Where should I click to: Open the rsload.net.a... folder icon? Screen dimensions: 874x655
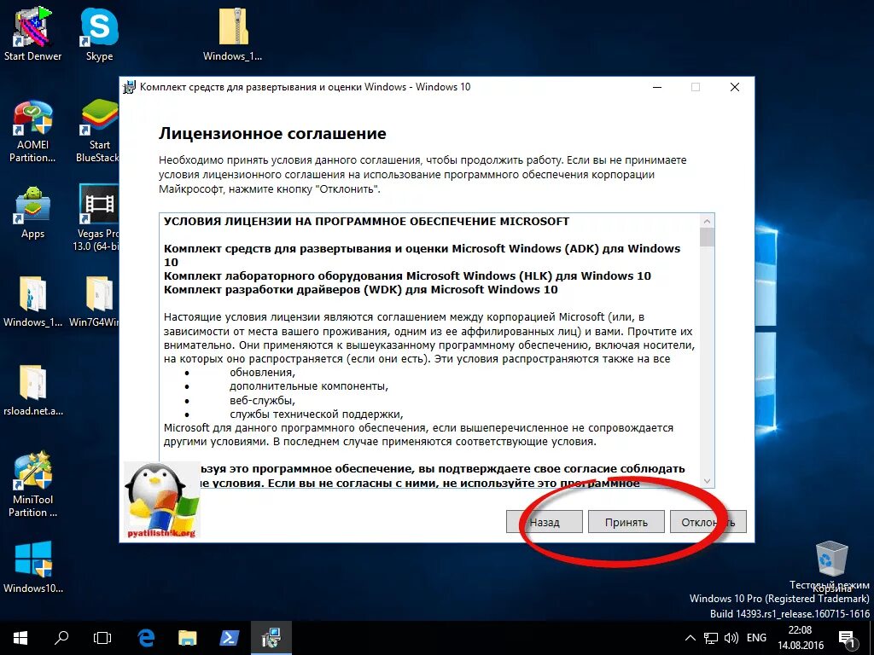coord(33,390)
